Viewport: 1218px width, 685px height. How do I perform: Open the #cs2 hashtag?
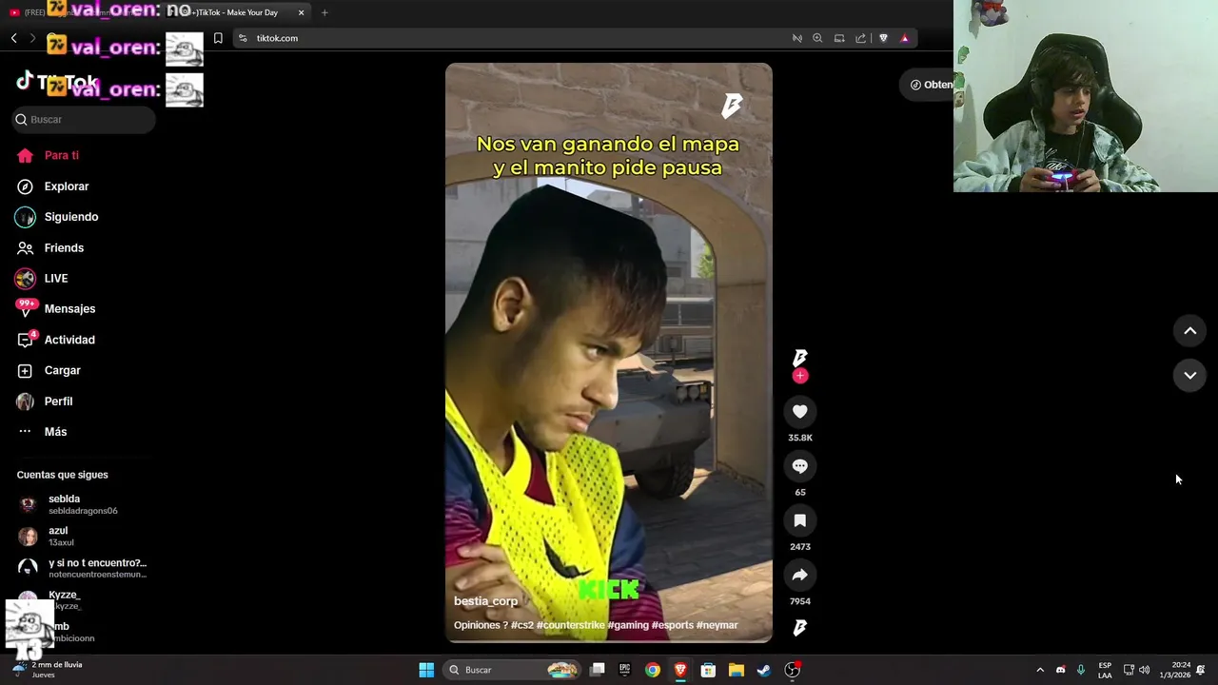(x=522, y=625)
